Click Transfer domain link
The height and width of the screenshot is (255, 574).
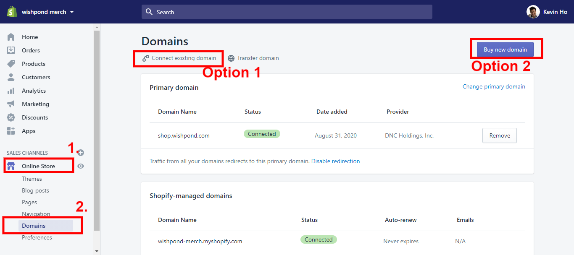[x=258, y=58]
